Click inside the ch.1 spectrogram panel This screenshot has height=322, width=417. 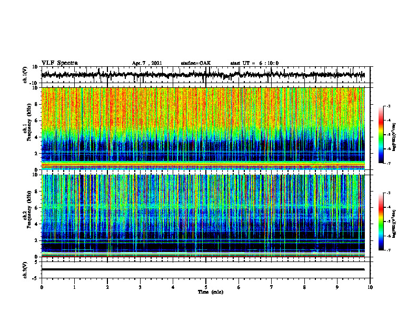[x=203, y=128]
